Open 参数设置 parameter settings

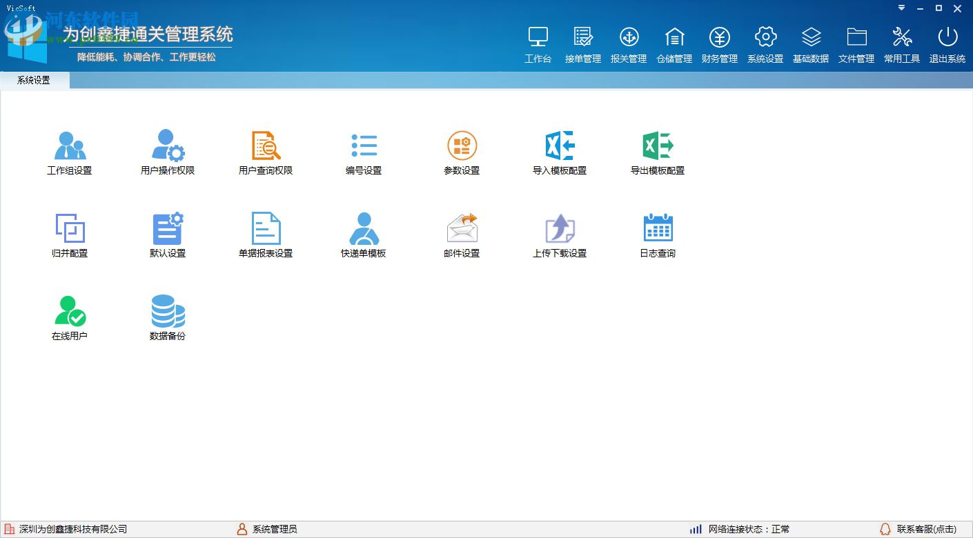462,153
